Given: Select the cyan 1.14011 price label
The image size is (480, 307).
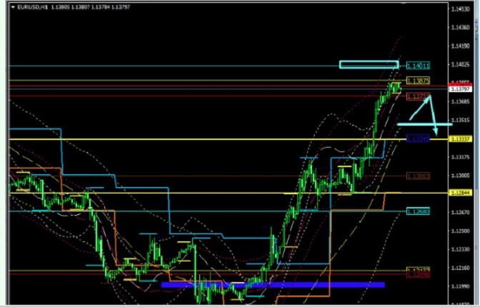Looking at the screenshot, I should pyautogui.click(x=417, y=66).
